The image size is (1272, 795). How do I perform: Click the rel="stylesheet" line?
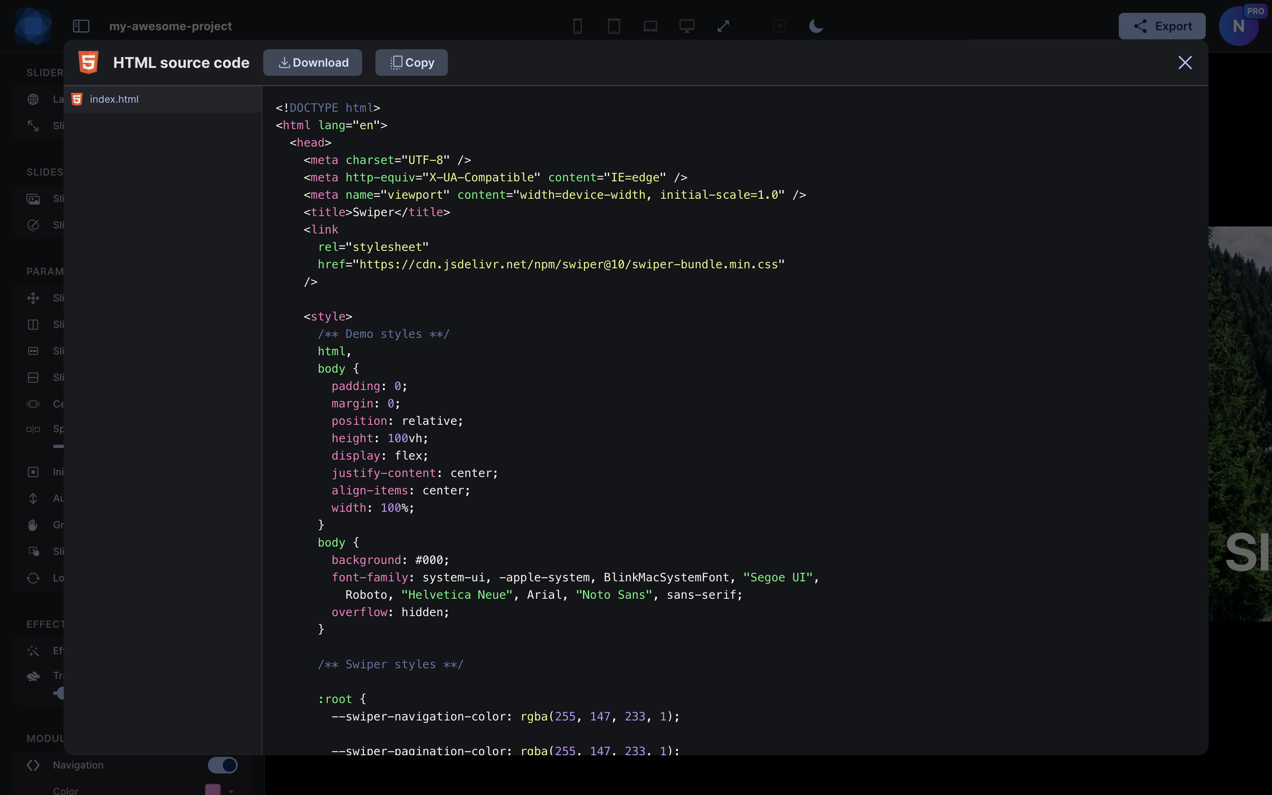pyautogui.click(x=373, y=247)
